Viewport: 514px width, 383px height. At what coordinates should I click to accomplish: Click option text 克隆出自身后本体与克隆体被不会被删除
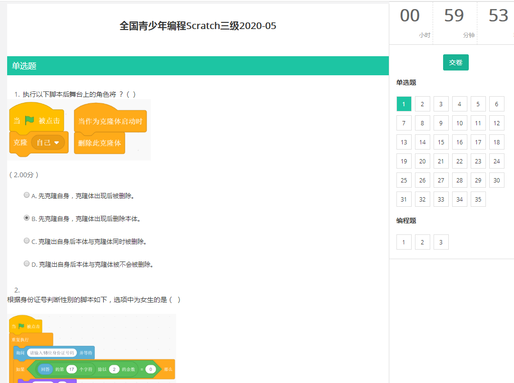[x=96, y=264]
